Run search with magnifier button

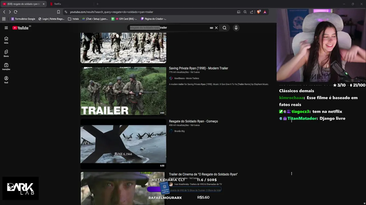(224, 28)
